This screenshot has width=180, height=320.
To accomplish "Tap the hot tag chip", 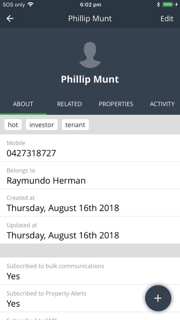I will pos(13,125).
